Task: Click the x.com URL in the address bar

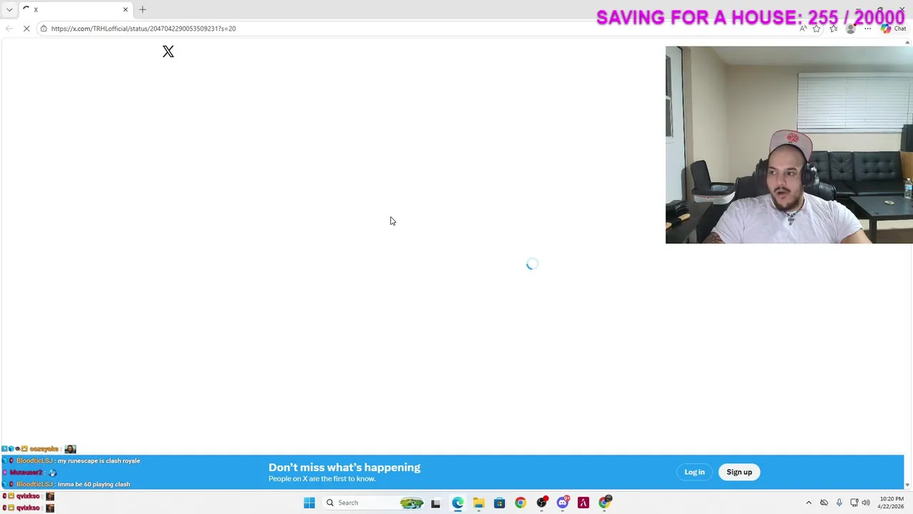Action: 143,29
